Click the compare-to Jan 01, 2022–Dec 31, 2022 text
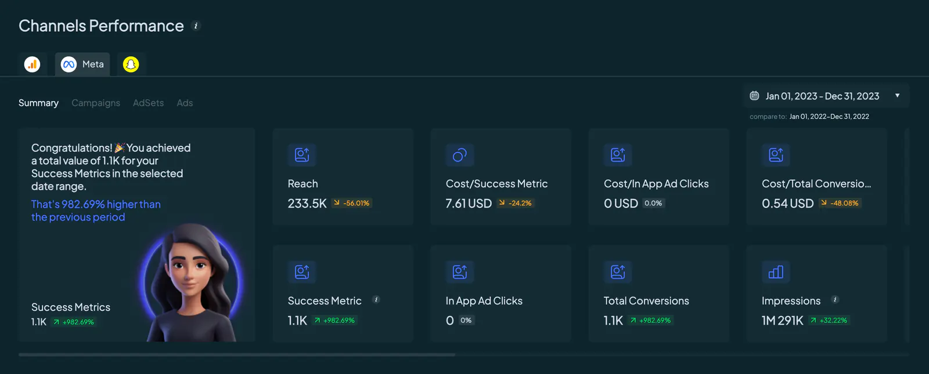Image resolution: width=929 pixels, height=374 pixels. (829, 117)
